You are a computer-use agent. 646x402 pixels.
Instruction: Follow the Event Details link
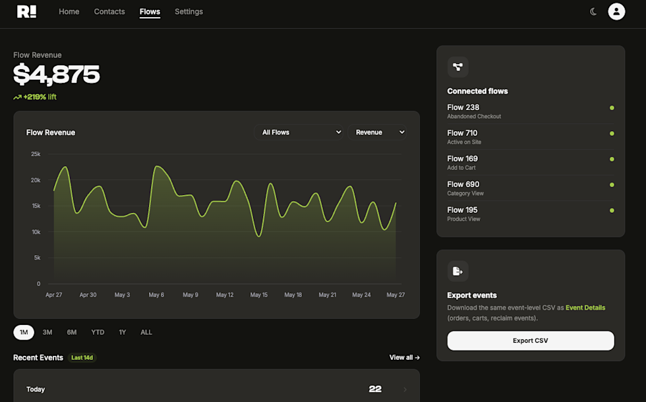tap(585, 308)
